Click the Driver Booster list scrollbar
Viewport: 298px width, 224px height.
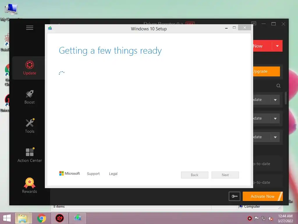[x=286, y=98]
